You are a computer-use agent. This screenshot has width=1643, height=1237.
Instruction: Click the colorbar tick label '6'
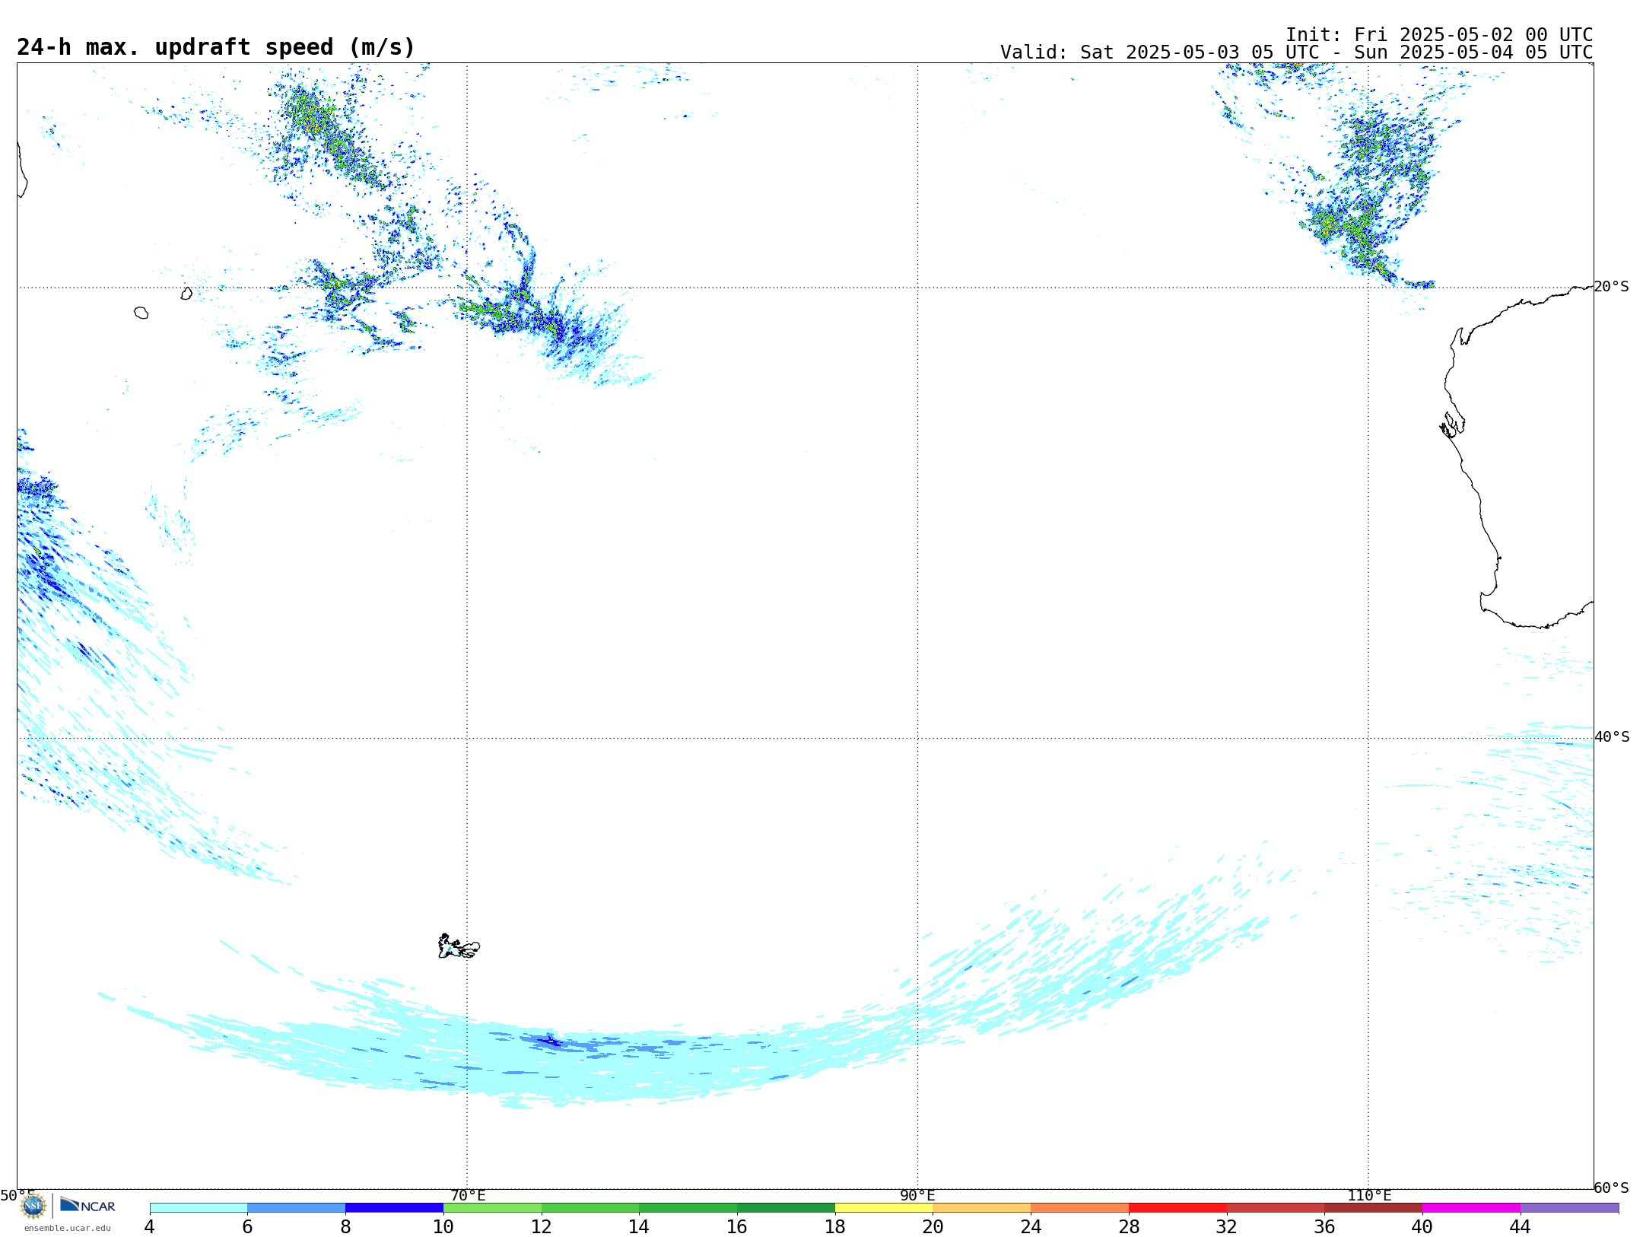tap(247, 1227)
